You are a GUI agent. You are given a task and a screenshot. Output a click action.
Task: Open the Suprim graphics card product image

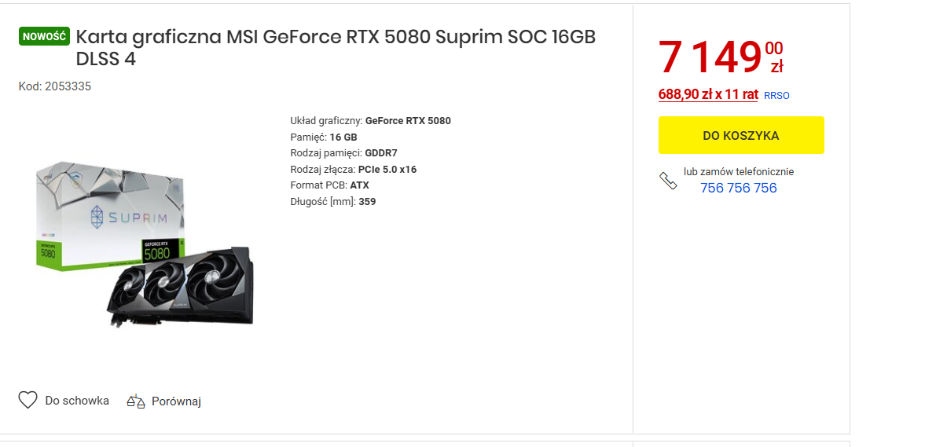coord(147,245)
